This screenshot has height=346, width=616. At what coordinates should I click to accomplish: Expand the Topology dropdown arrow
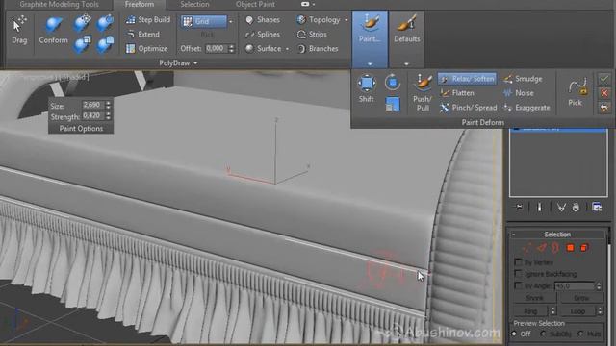click(346, 20)
